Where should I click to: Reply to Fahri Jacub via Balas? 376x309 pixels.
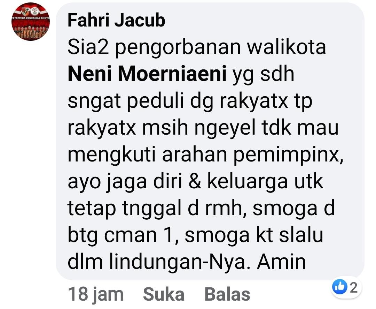[227, 294]
